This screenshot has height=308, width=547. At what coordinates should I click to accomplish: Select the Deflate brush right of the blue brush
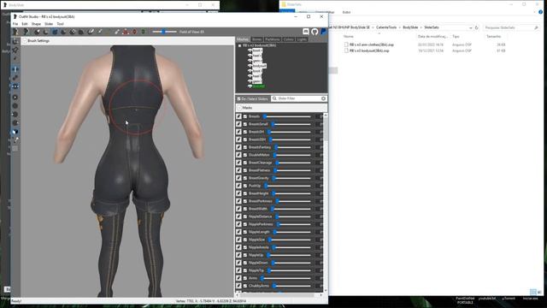click(63, 32)
